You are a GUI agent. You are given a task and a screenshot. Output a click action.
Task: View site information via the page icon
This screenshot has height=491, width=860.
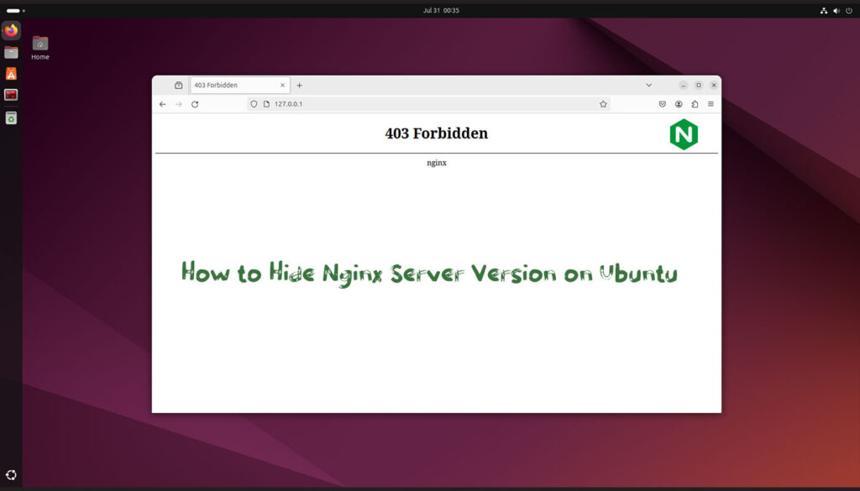(x=265, y=104)
